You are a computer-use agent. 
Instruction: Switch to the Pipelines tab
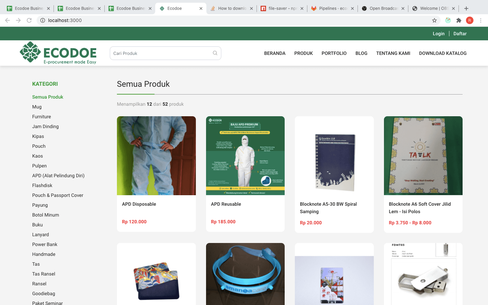[332, 8]
